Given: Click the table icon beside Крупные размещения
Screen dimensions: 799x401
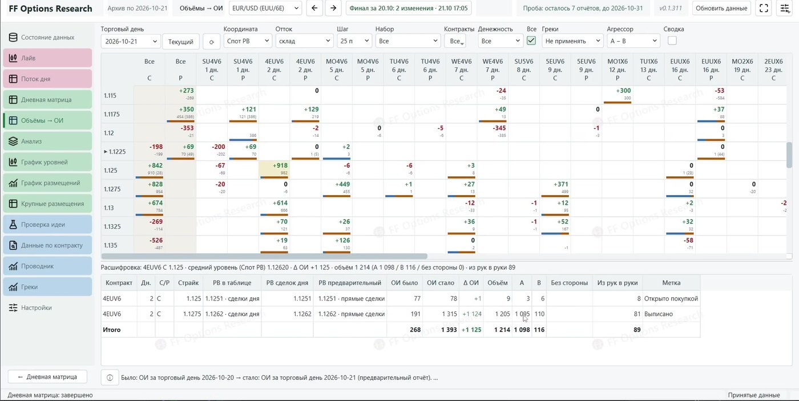Looking at the screenshot, I should click(13, 204).
